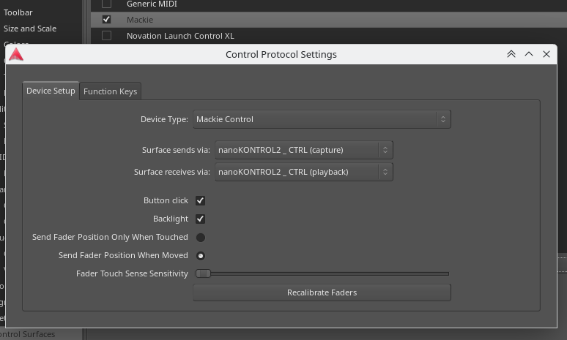Disable the Backlight checkbox
This screenshot has width=567, height=340.
point(200,219)
